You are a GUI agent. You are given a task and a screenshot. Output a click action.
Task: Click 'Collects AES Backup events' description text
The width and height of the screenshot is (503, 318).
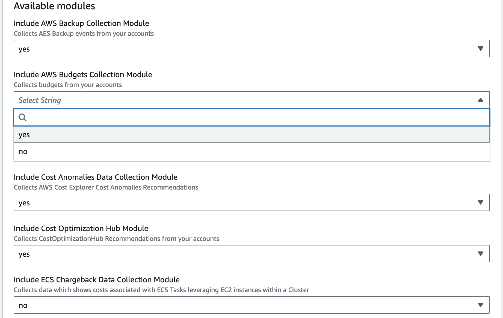84,34
